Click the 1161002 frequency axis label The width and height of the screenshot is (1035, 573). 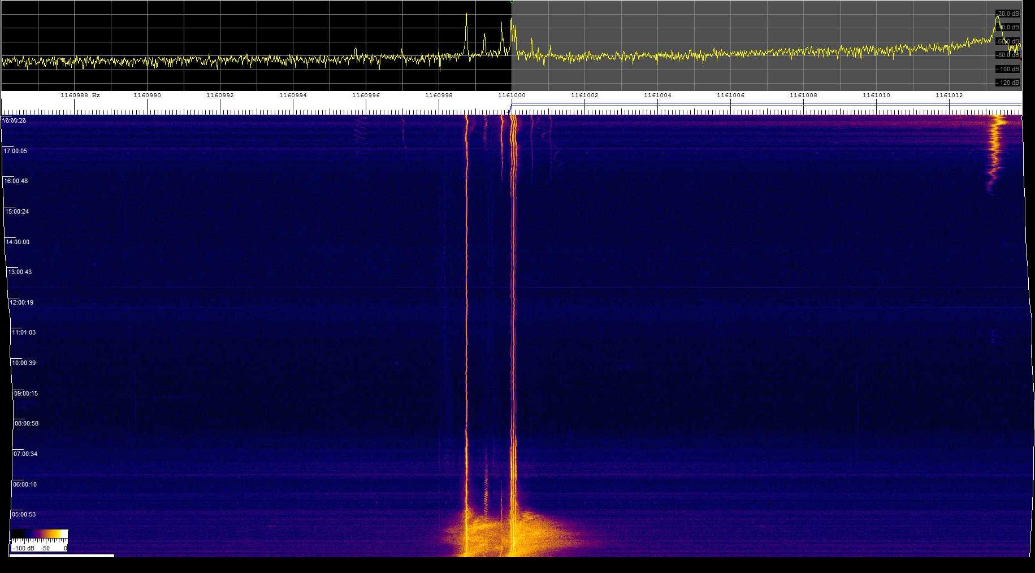click(x=584, y=95)
